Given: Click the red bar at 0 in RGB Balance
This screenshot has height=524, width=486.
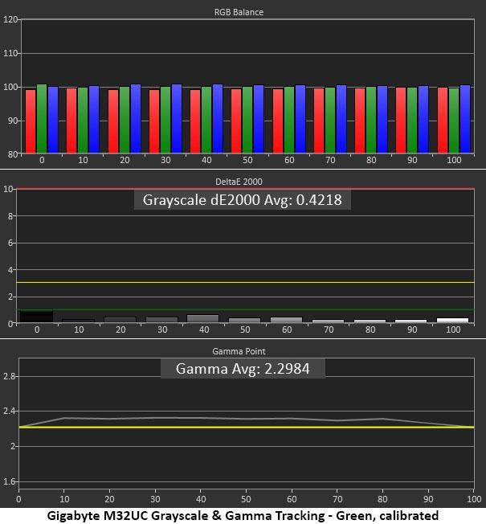Looking at the screenshot, I should point(31,121).
